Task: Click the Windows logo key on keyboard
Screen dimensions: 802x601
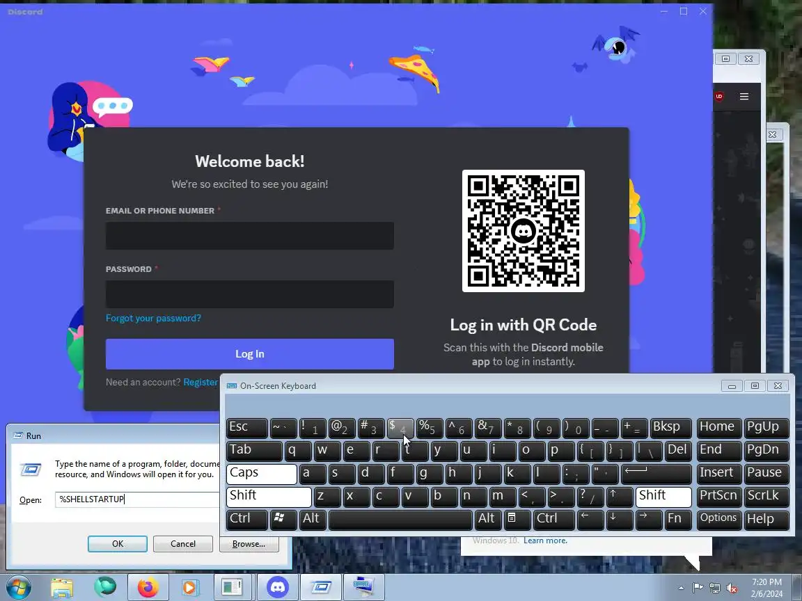Action: coord(283,520)
